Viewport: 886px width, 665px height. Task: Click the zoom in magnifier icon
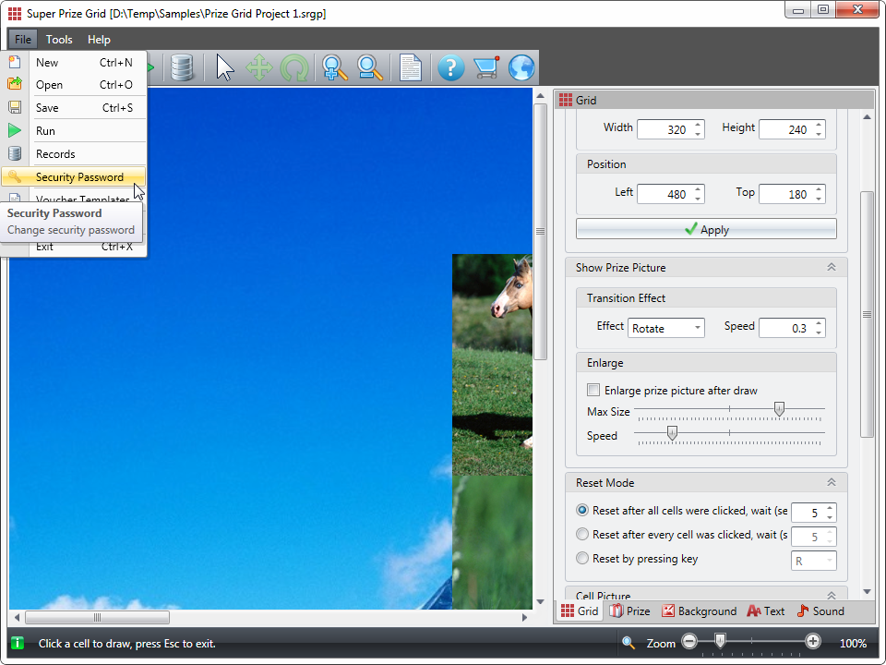click(x=334, y=67)
